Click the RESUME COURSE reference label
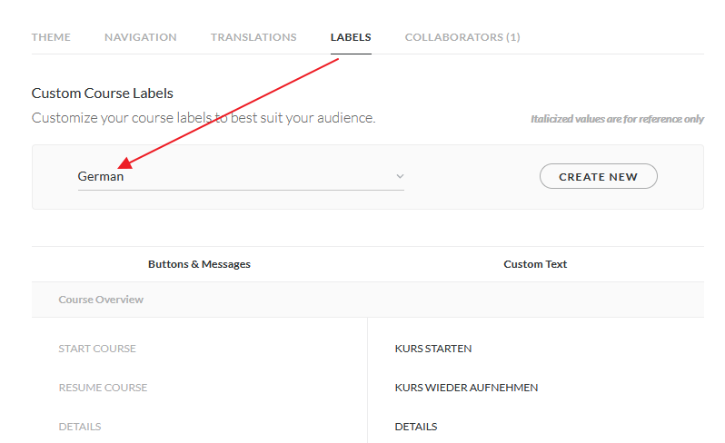 (x=103, y=388)
